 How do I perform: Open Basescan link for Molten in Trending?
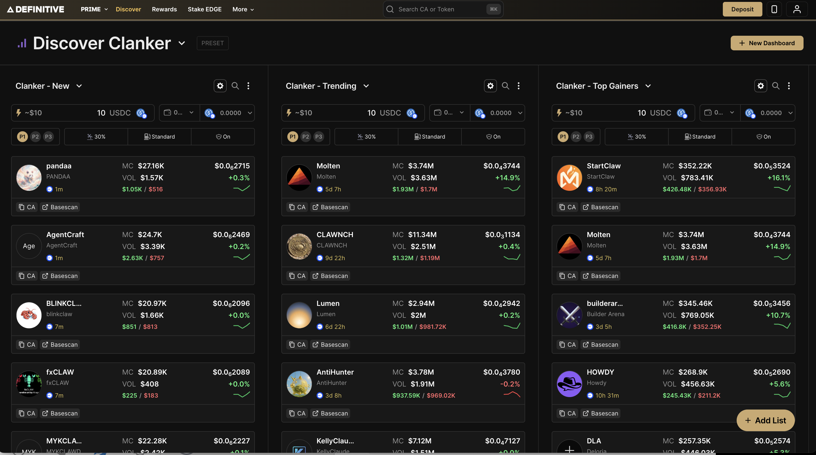pos(330,207)
